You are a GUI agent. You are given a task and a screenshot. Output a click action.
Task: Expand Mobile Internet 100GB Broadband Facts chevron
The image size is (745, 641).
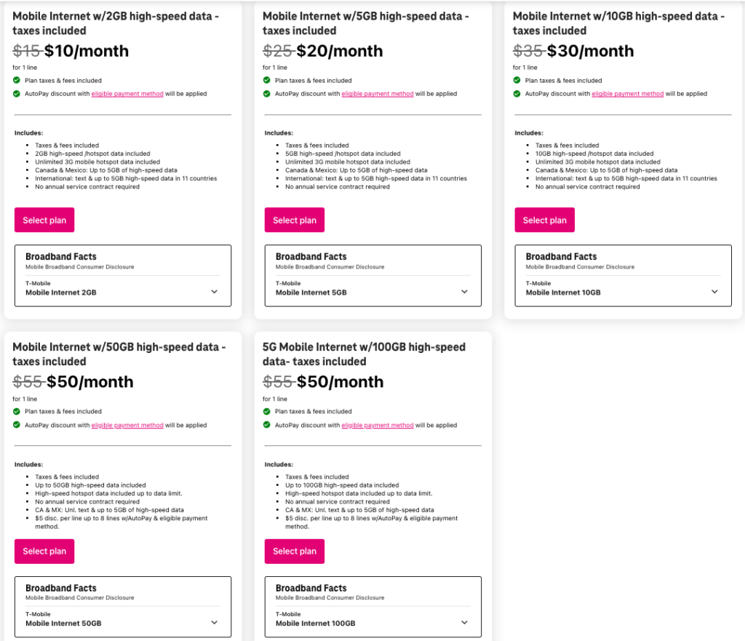(464, 623)
